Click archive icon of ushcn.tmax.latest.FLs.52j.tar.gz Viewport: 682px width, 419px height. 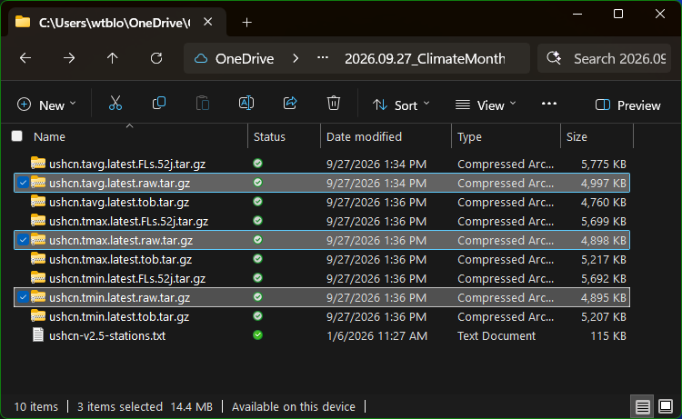click(x=38, y=221)
